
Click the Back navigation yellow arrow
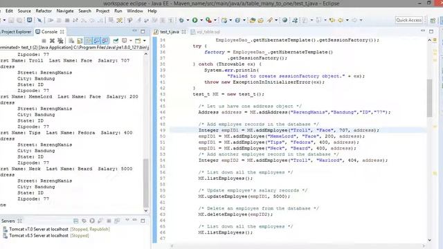pyautogui.click(x=341, y=20)
